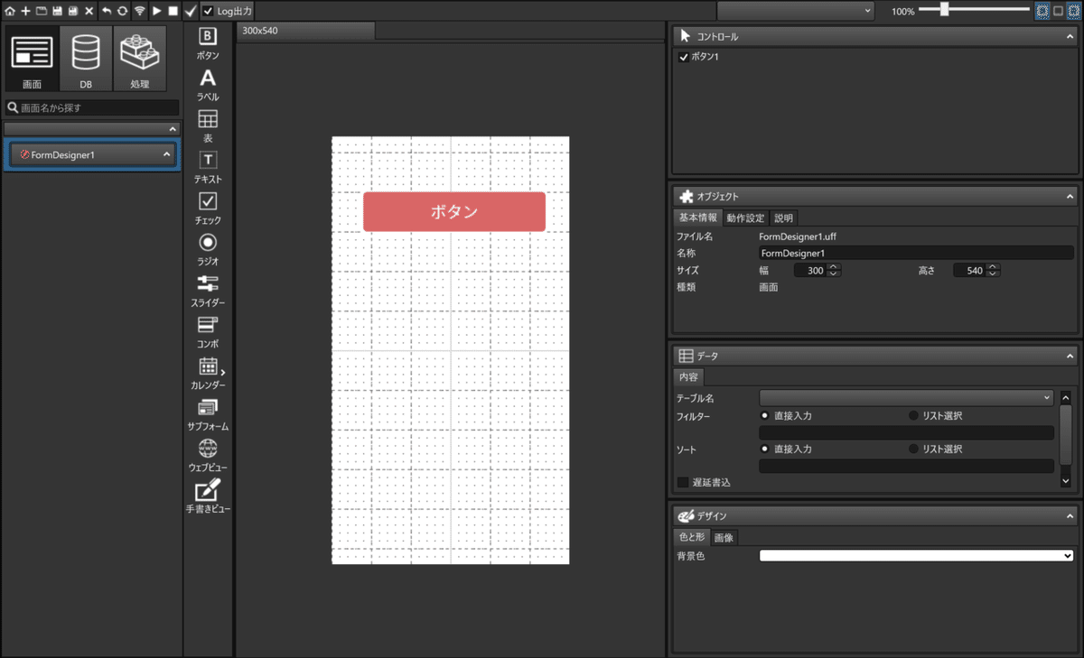The image size is (1084, 658).
Task: Toggle the ボタン1 checkbox
Action: (684, 57)
